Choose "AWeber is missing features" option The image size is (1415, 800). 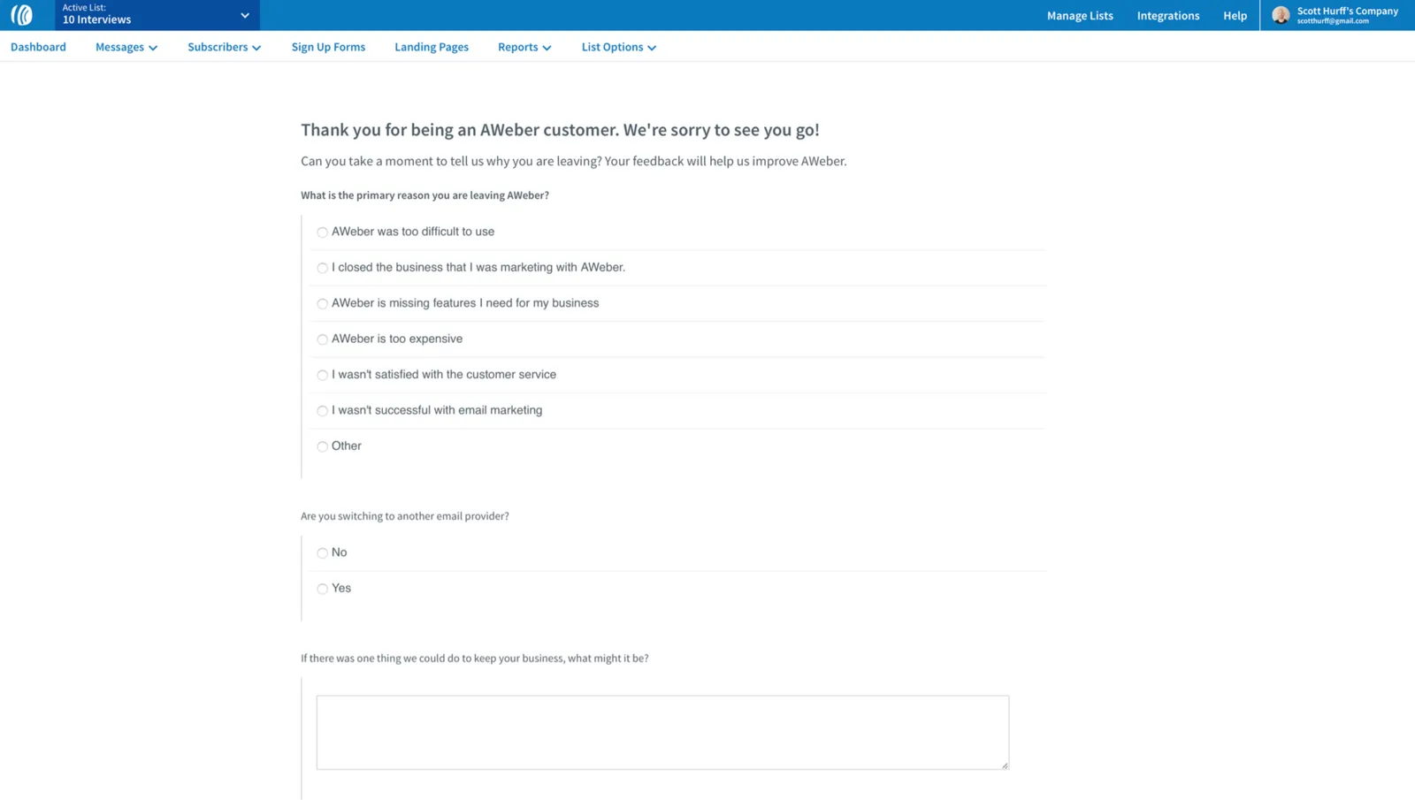[322, 304]
